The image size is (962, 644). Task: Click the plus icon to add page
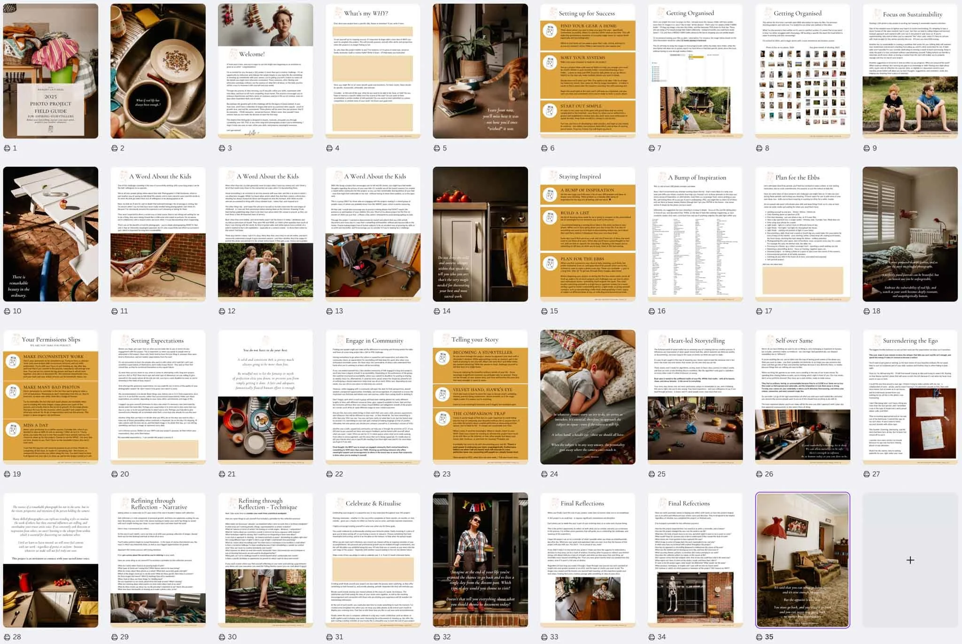pyautogui.click(x=910, y=560)
